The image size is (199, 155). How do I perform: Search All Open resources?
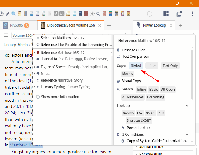click(x=168, y=90)
